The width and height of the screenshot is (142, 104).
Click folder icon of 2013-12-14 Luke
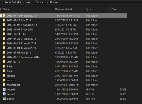pyautogui.click(x=4, y=34)
